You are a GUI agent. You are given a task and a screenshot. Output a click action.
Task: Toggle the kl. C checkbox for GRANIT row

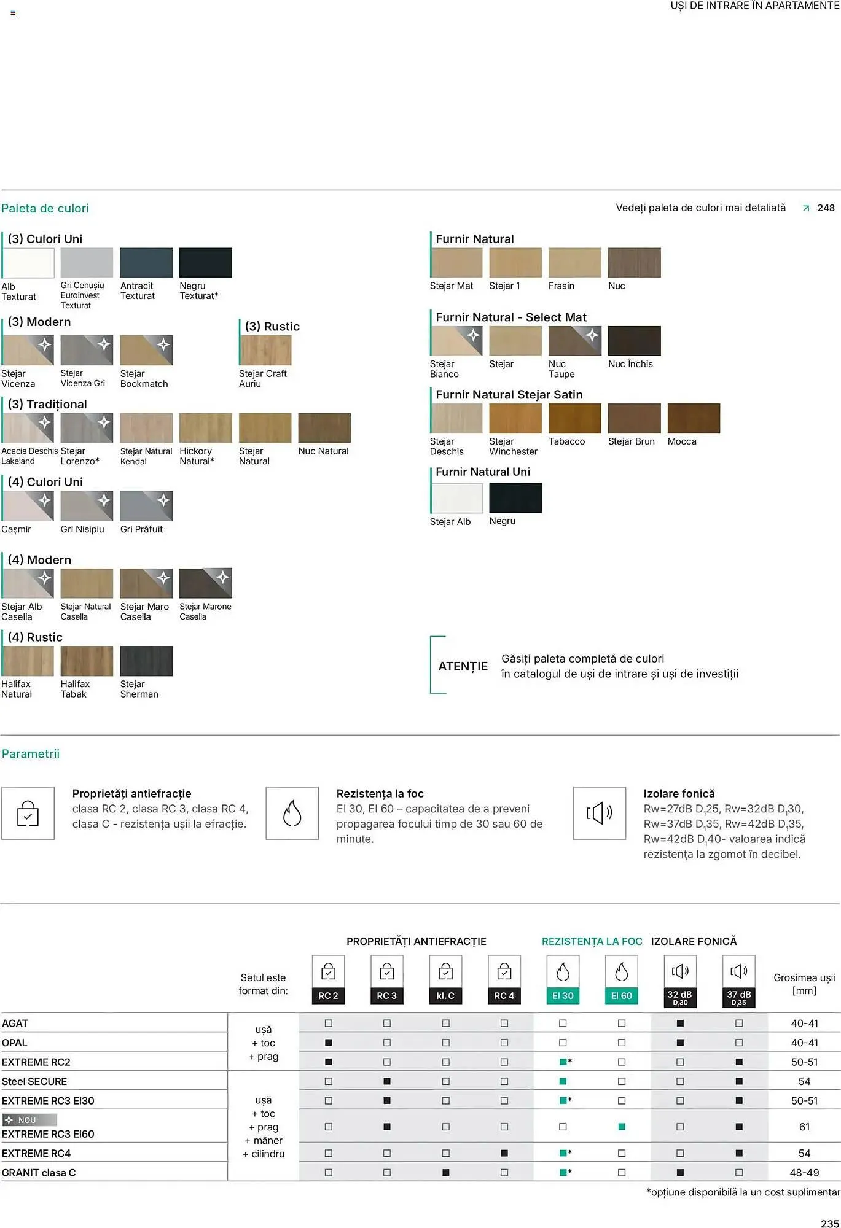[x=445, y=1173]
